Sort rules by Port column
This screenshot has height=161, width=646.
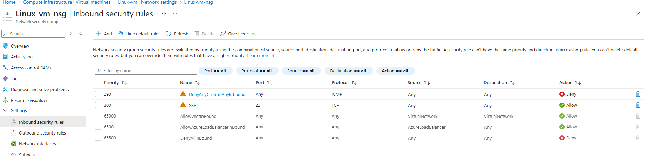tap(264, 82)
